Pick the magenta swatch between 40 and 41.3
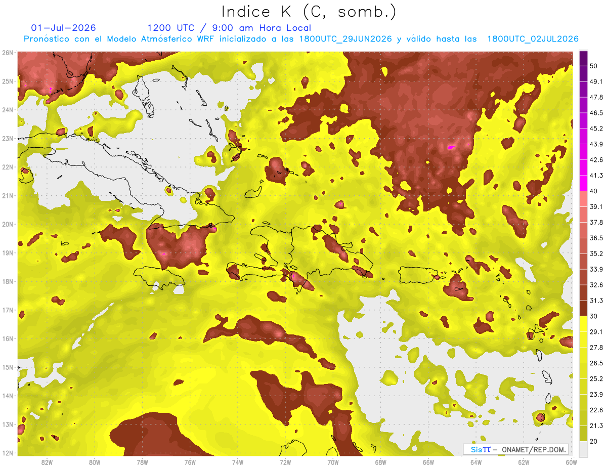 pos(583,183)
